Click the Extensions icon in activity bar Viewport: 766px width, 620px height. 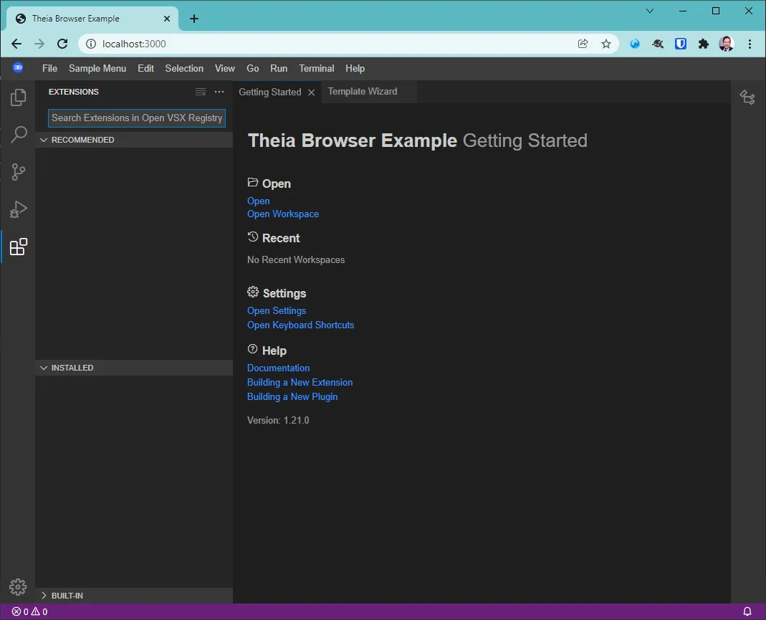pyautogui.click(x=19, y=247)
